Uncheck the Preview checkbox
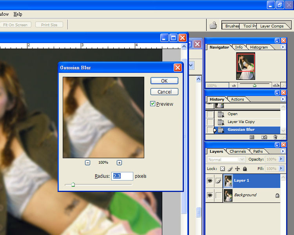 (x=153, y=104)
